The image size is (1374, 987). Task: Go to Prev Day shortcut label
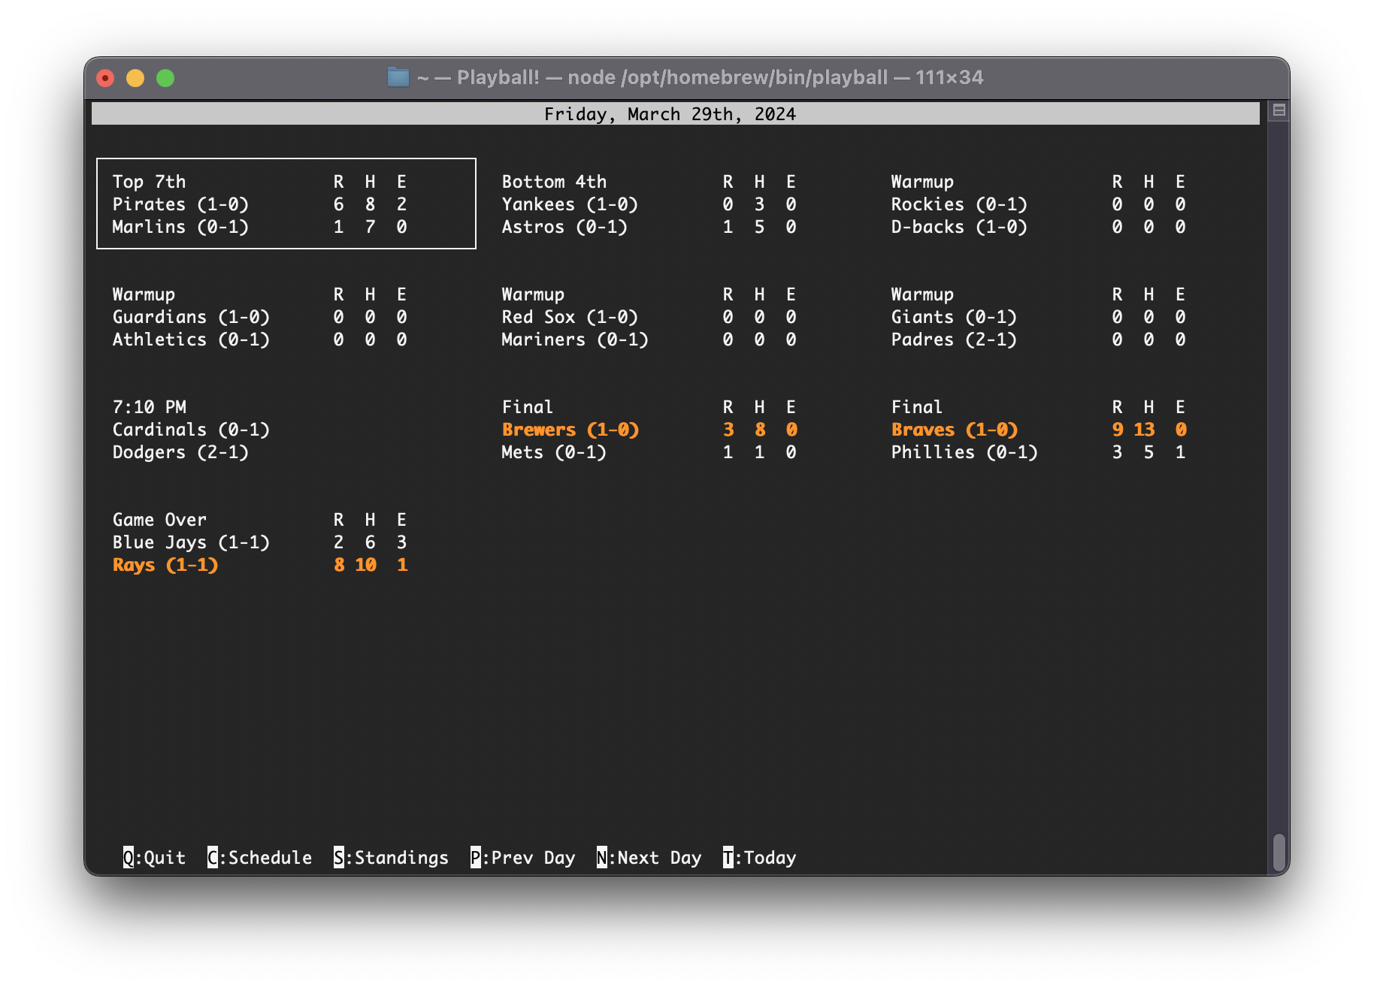coord(522,858)
